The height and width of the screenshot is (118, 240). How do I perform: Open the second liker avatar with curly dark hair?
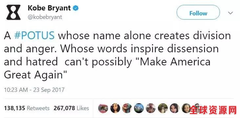[x=115, y=108]
